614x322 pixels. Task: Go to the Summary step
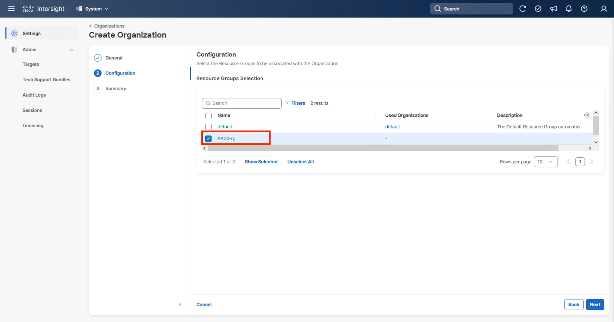pyautogui.click(x=116, y=88)
